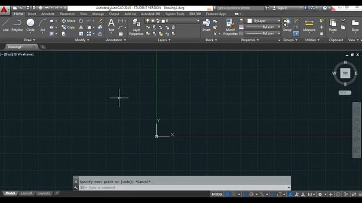This screenshot has width=362, height=203.
Task: Open the lineweight ByLayer dropdown
Action: [x=262, y=27]
